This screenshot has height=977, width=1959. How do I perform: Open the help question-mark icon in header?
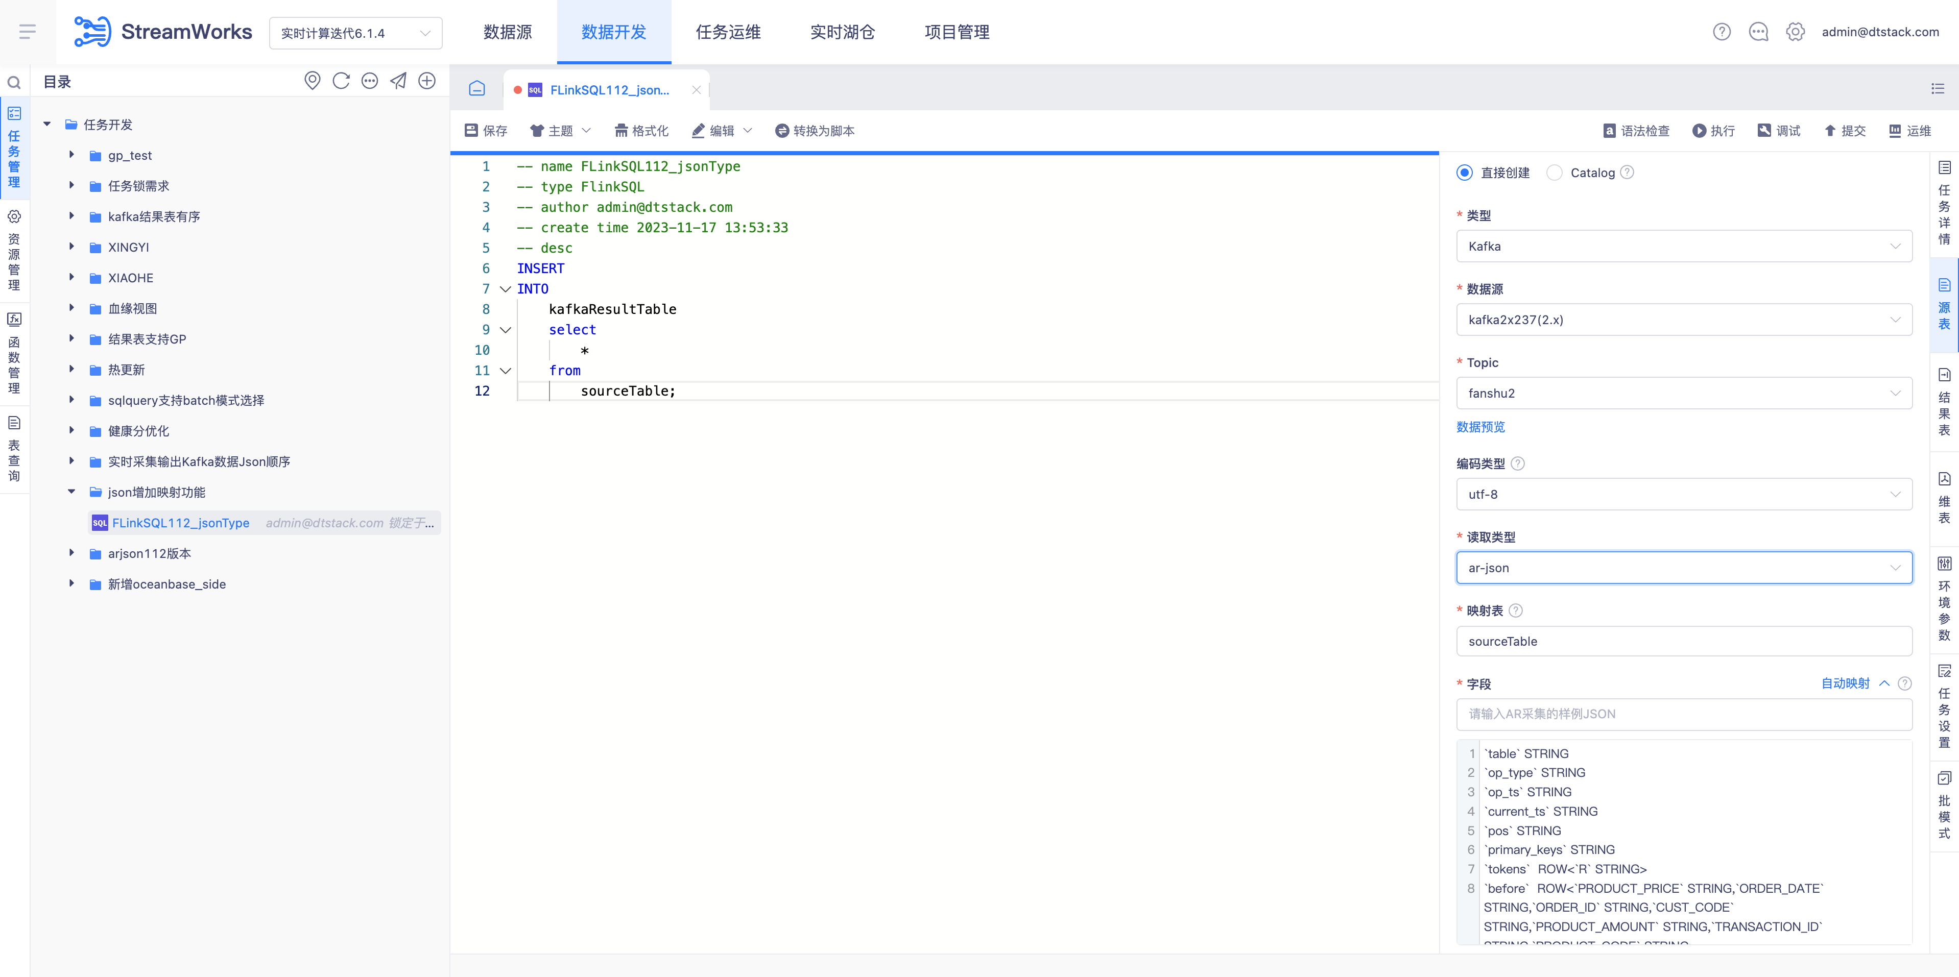click(1722, 32)
